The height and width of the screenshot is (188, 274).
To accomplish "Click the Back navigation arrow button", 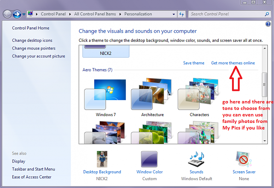I will point(7,14).
